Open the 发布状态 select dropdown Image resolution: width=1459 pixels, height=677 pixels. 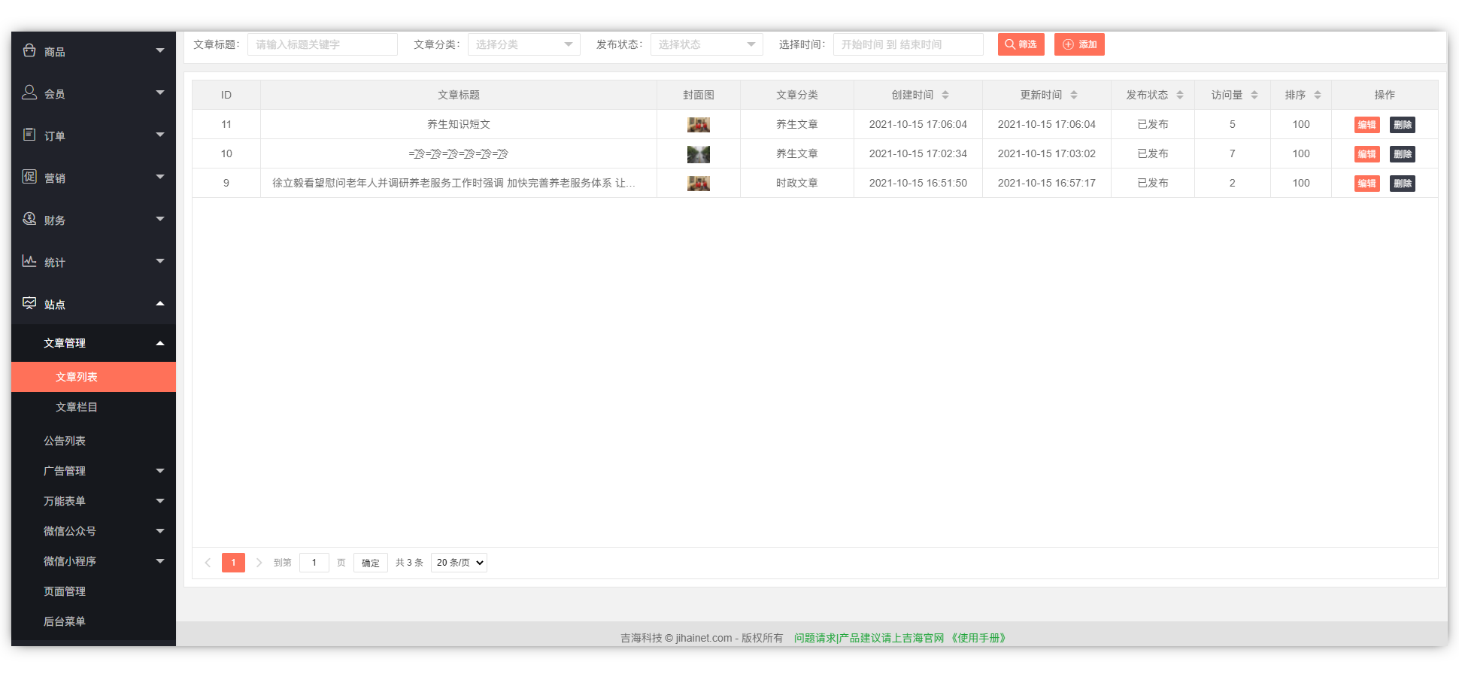[707, 44]
